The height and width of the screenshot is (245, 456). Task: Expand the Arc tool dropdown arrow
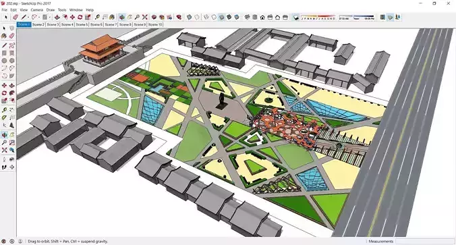[39, 18]
